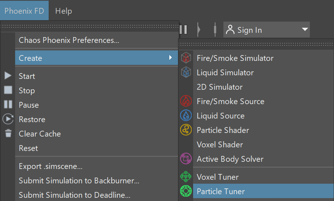
Task: Expand the Create submenu arrow
Action: [x=170, y=58]
